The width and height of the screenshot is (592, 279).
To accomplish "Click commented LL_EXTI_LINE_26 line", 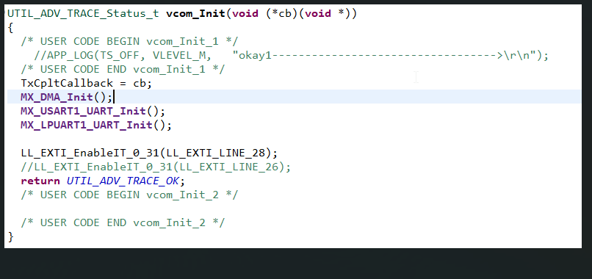I will (156, 167).
